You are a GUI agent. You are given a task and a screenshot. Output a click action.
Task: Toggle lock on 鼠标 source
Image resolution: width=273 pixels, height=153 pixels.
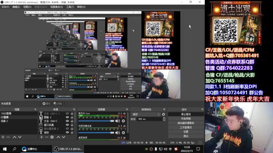coord(72,132)
